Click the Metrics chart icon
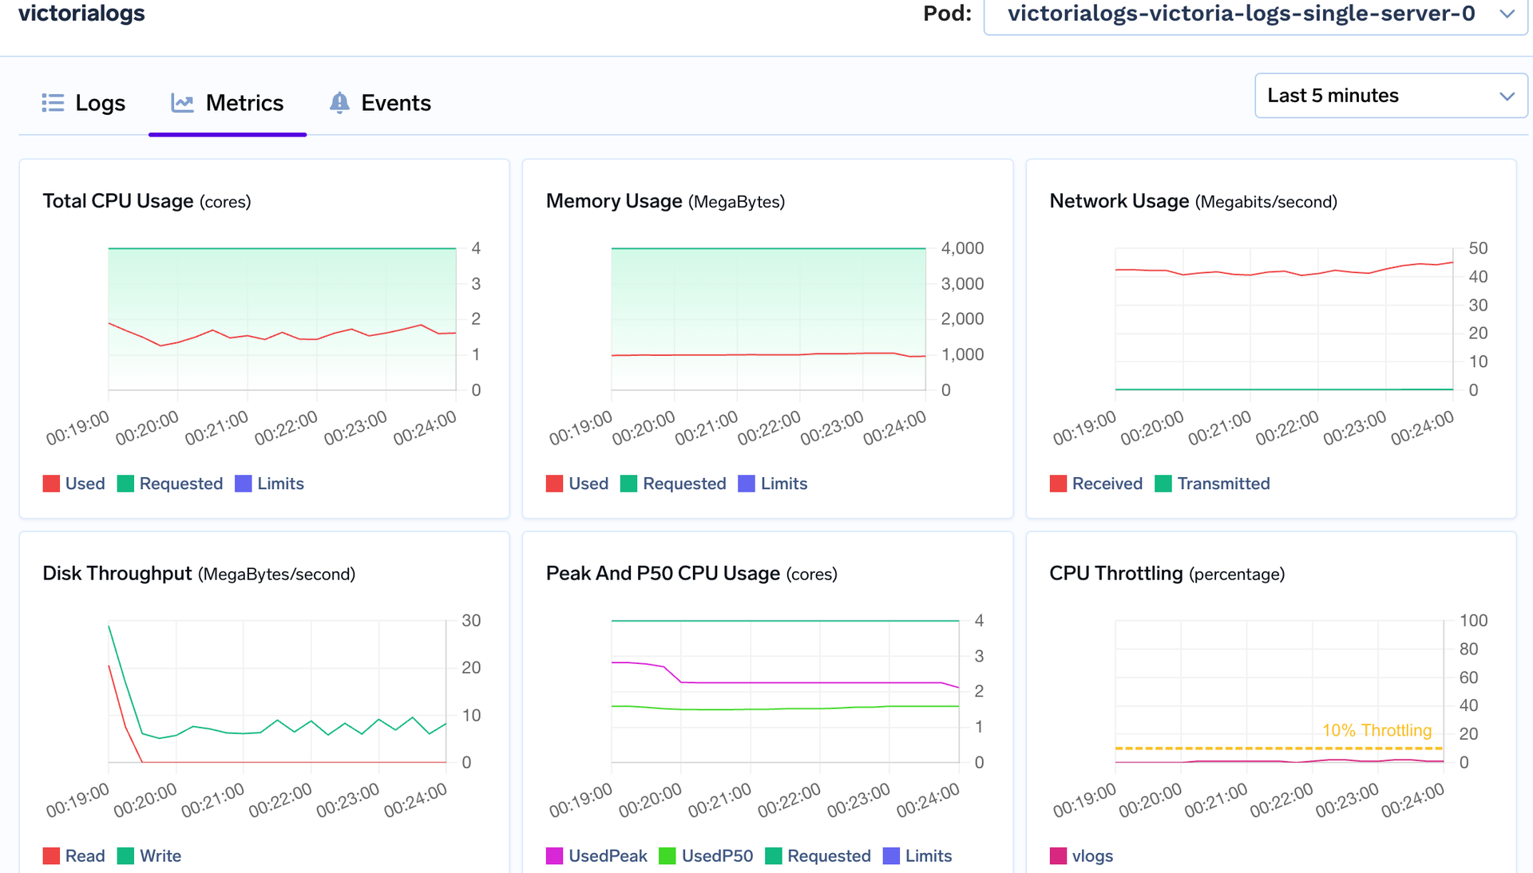This screenshot has height=873, width=1533. coord(182,102)
